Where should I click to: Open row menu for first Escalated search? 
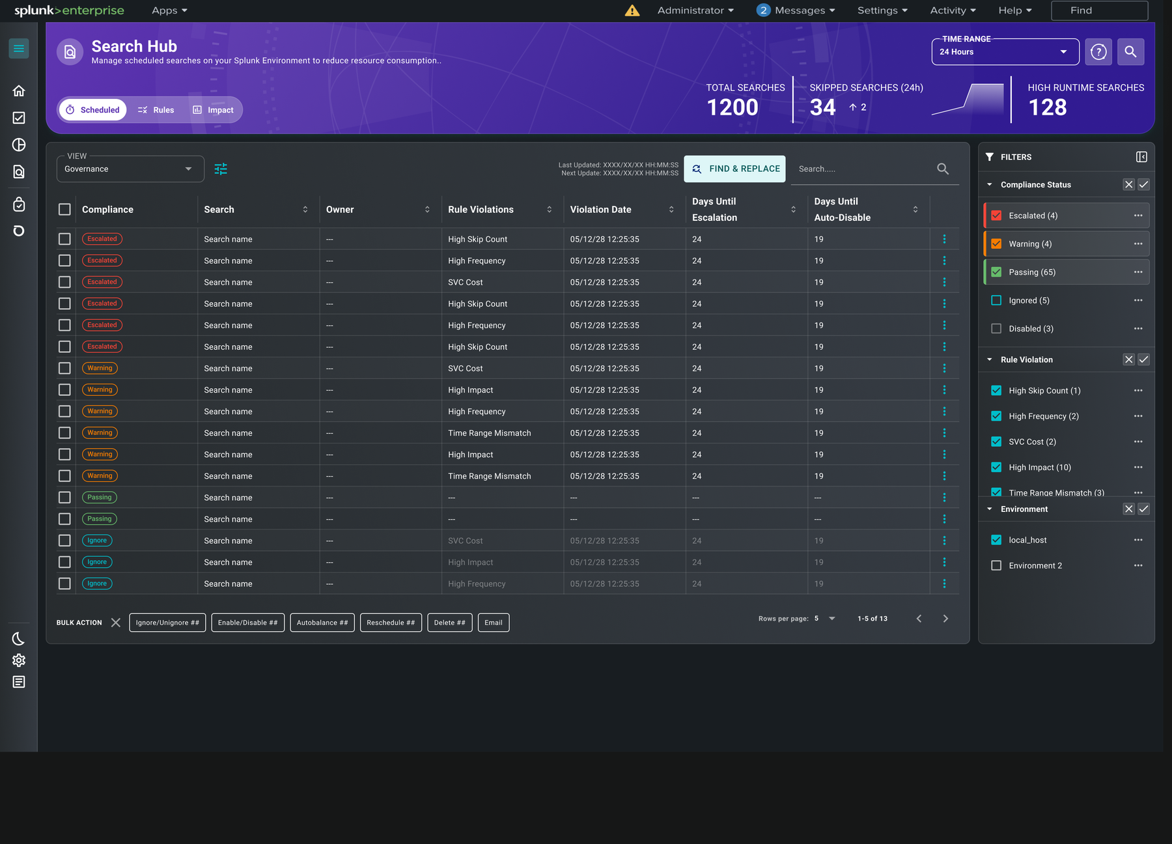(x=944, y=239)
